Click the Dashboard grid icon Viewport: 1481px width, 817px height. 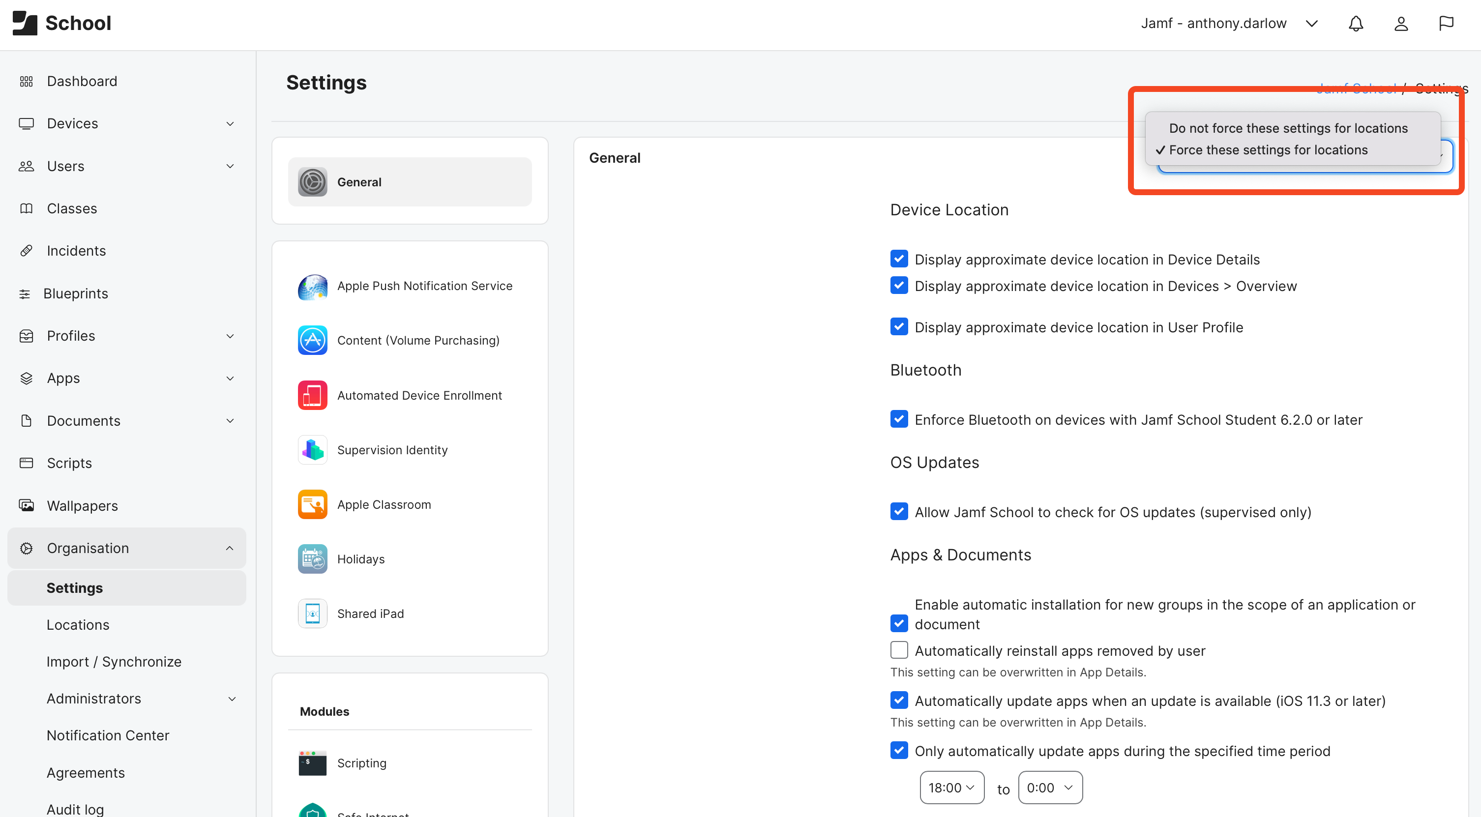tap(27, 82)
